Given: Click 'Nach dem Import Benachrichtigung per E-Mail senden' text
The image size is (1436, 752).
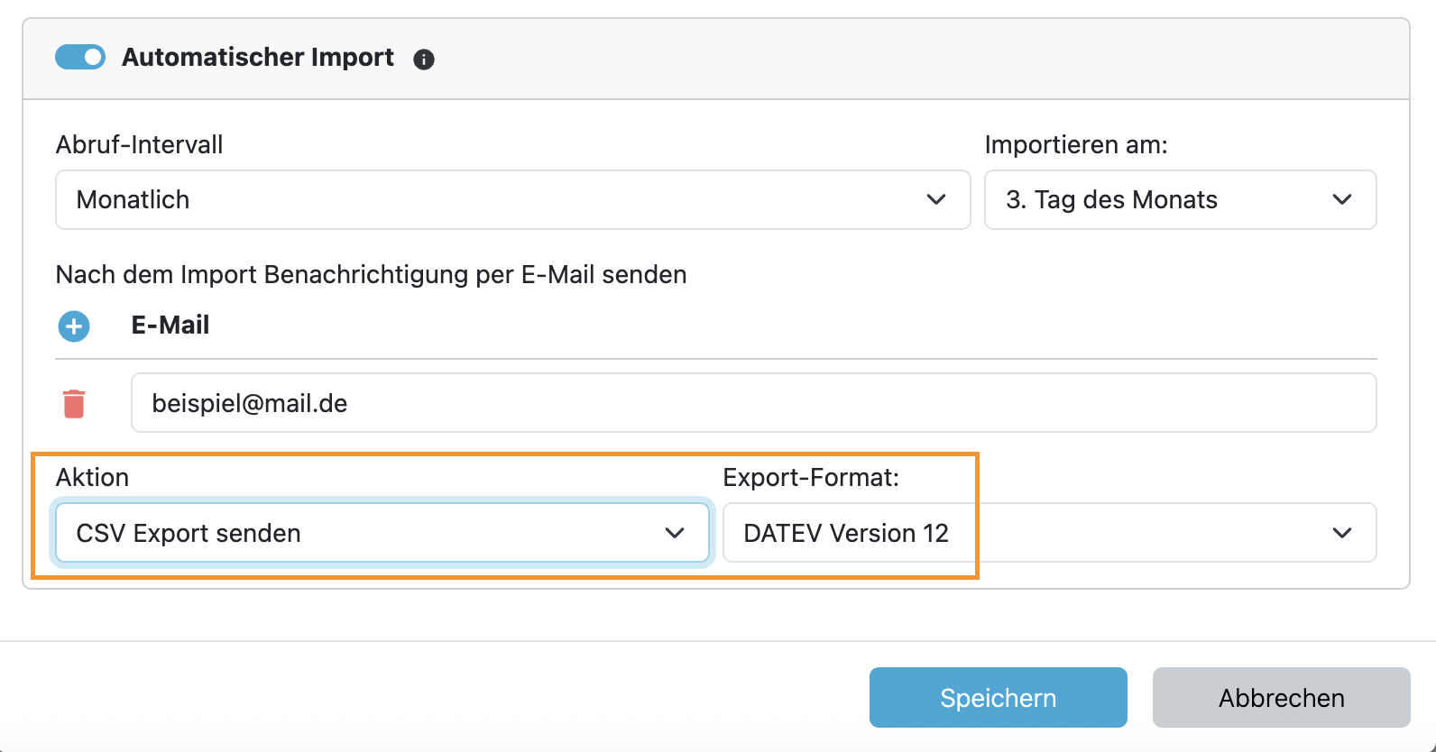Looking at the screenshot, I should click(371, 275).
